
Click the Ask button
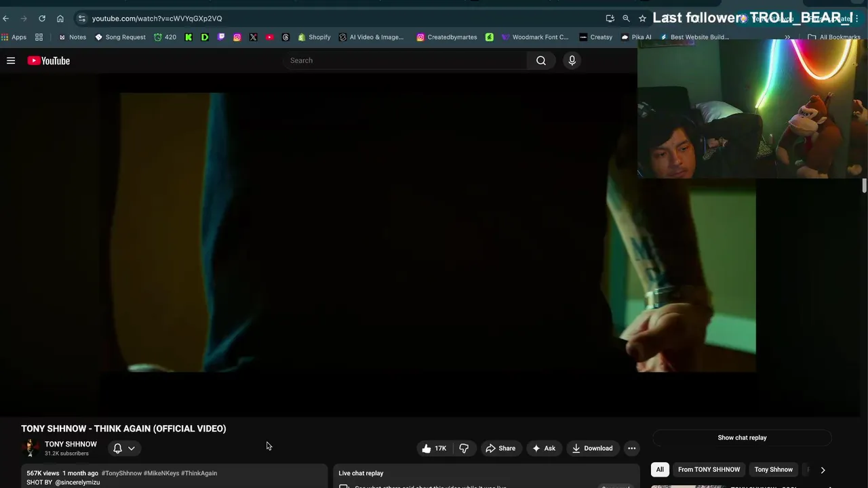click(544, 448)
